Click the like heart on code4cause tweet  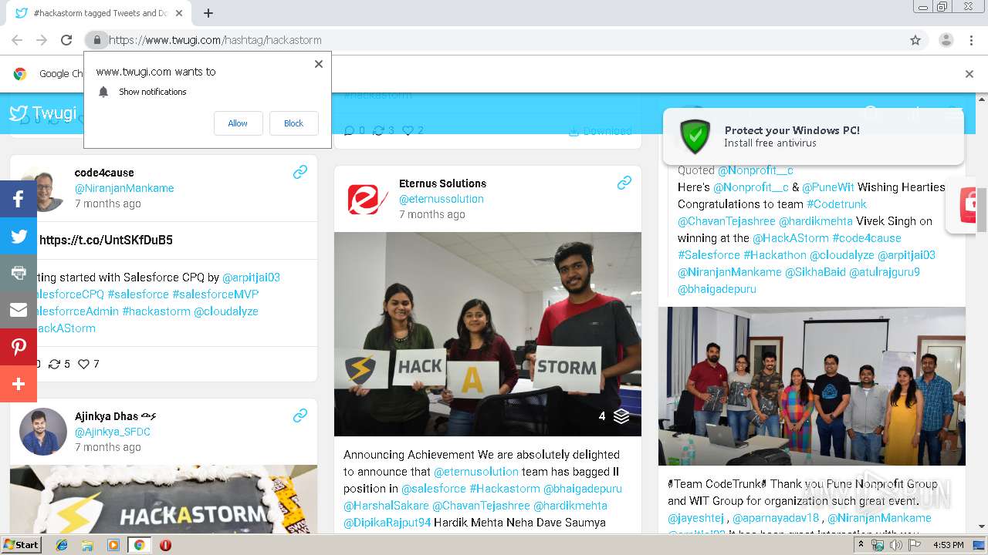83,364
